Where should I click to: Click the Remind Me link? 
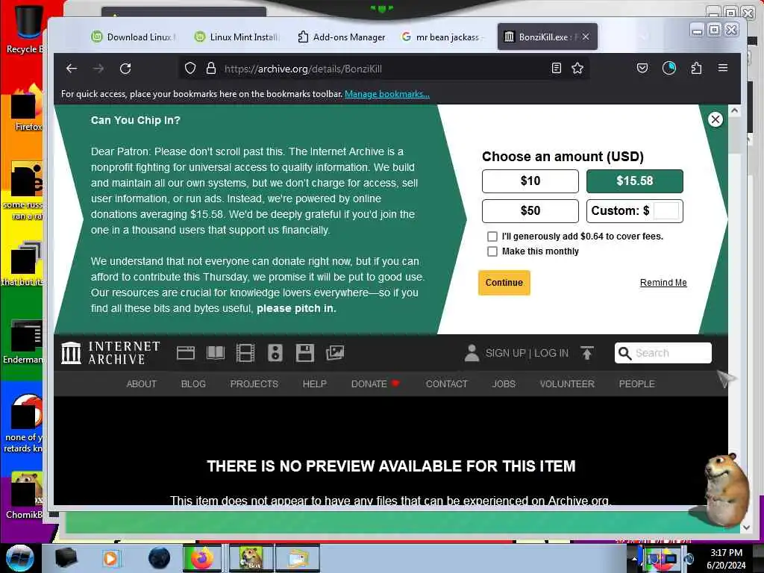[x=663, y=283]
